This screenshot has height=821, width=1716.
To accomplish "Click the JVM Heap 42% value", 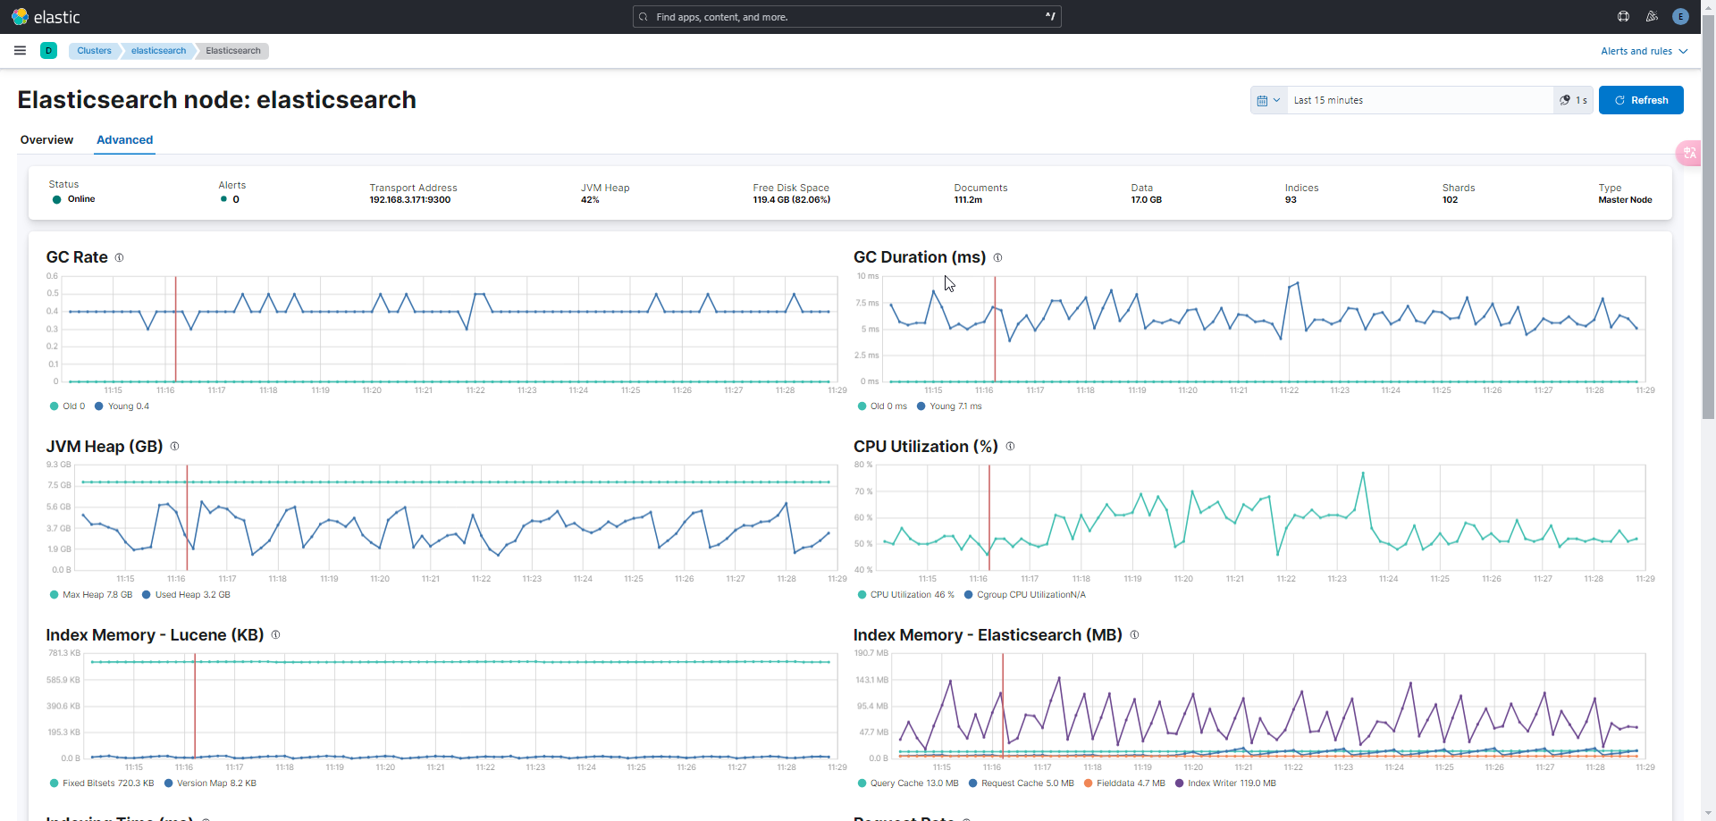I will click(x=590, y=200).
